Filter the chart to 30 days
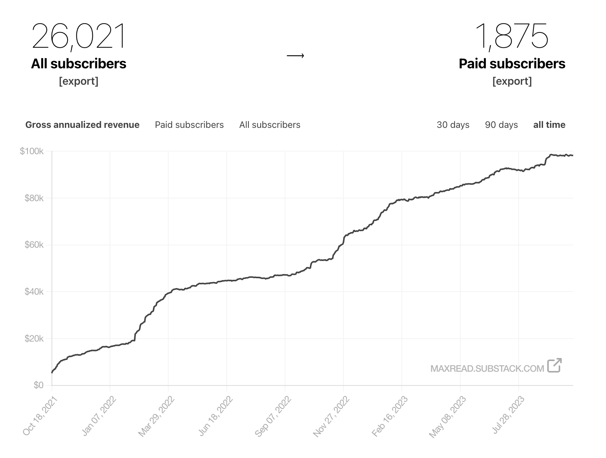Viewport: 606px width, 458px height. click(x=453, y=125)
